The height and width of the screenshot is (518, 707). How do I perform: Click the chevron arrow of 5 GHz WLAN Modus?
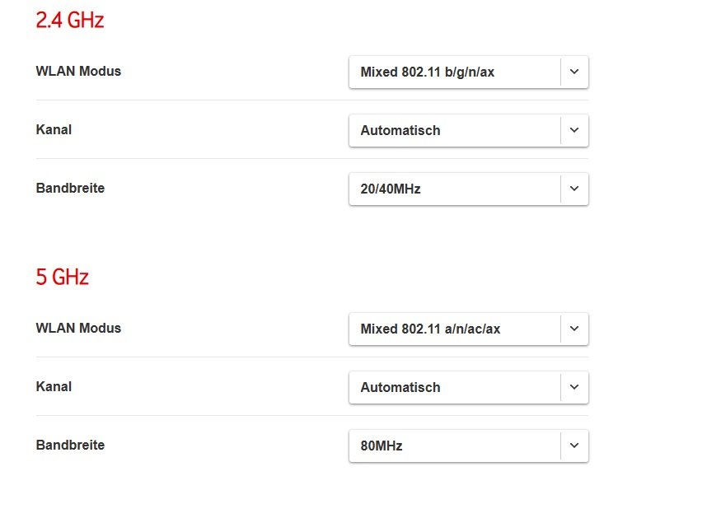[574, 329]
